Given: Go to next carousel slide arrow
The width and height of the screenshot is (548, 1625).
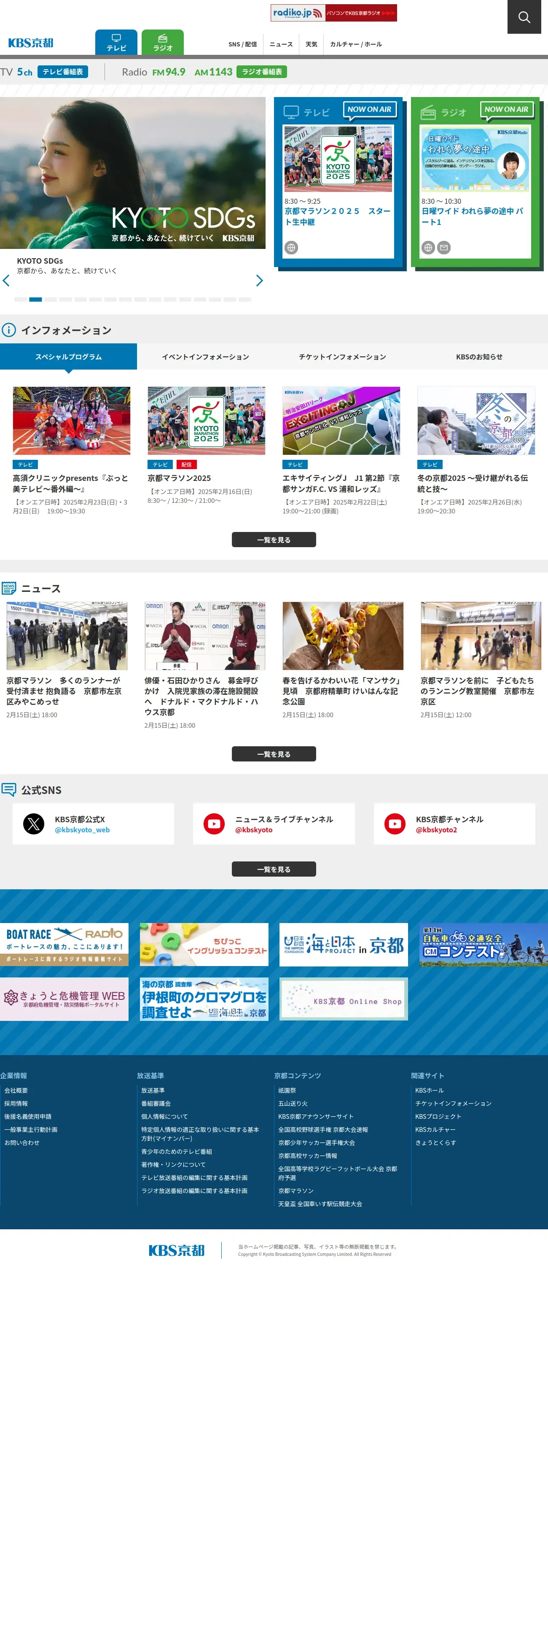Looking at the screenshot, I should coord(259,281).
